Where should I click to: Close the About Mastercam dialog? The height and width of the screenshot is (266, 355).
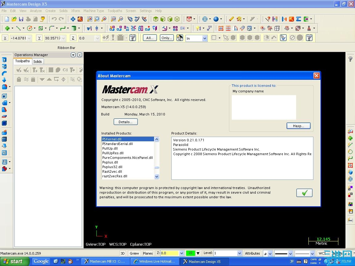pyautogui.click(x=316, y=75)
